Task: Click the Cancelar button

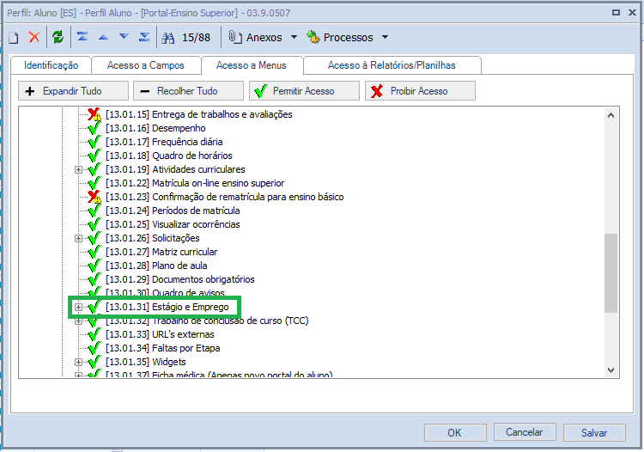Action: coord(525,432)
